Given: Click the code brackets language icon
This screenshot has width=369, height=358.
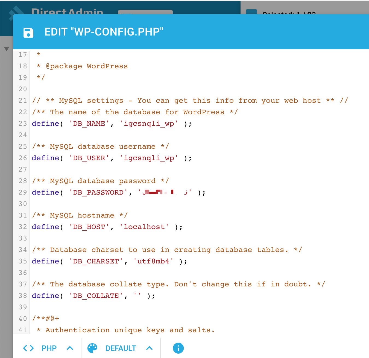Looking at the screenshot, I should 28,348.
